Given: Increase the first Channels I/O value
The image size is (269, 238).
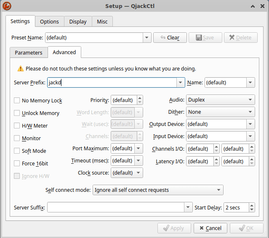Looking at the screenshot, I should (x=216, y=147).
